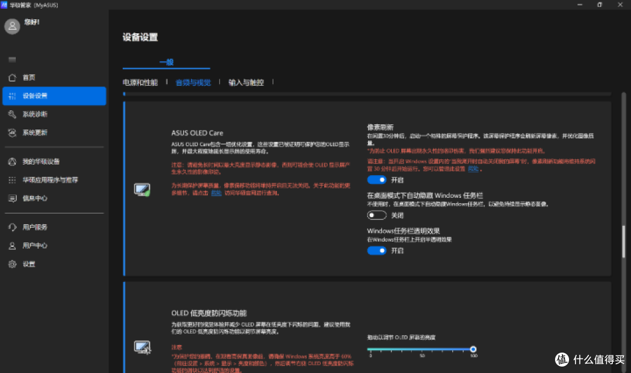Click the 设备设置 sliders icon
631x373 pixels.
click(12, 96)
